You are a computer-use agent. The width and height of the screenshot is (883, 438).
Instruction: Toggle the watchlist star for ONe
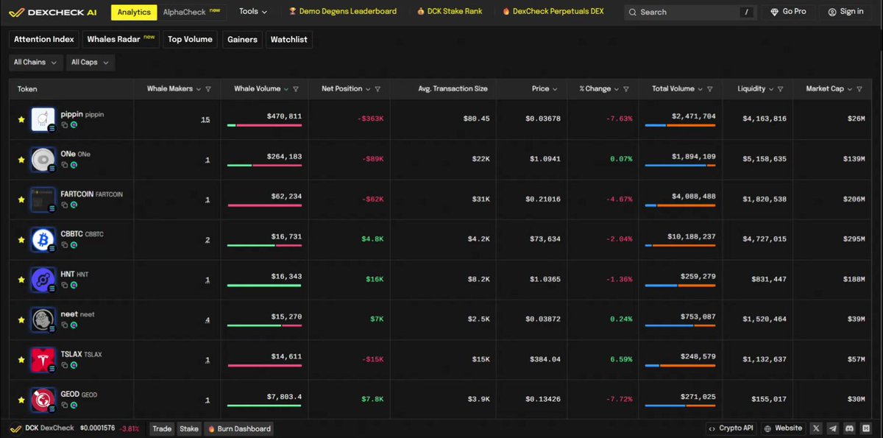pyautogui.click(x=21, y=159)
